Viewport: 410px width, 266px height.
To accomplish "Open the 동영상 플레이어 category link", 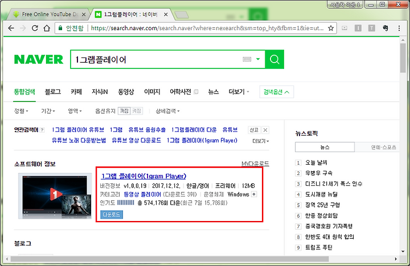I will click(x=142, y=194).
